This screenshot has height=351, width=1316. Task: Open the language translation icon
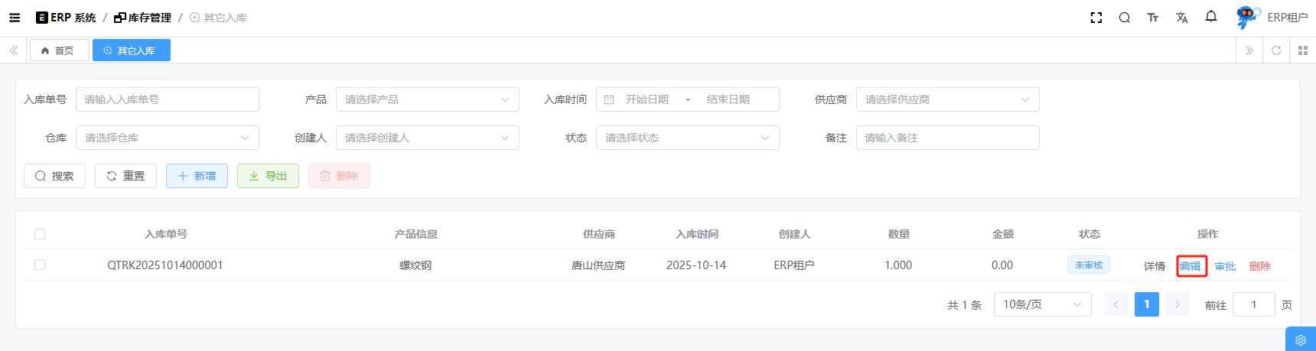click(1181, 18)
